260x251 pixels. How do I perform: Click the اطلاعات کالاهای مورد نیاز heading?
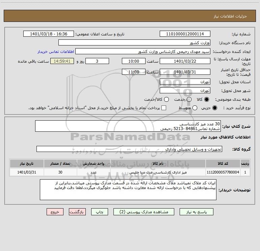[x=225, y=137]
